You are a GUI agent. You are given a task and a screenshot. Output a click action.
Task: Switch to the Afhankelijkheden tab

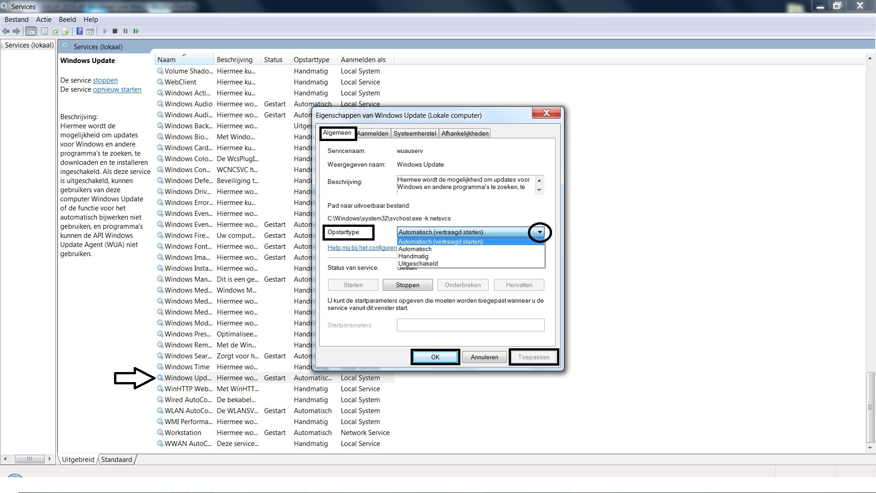(x=465, y=133)
